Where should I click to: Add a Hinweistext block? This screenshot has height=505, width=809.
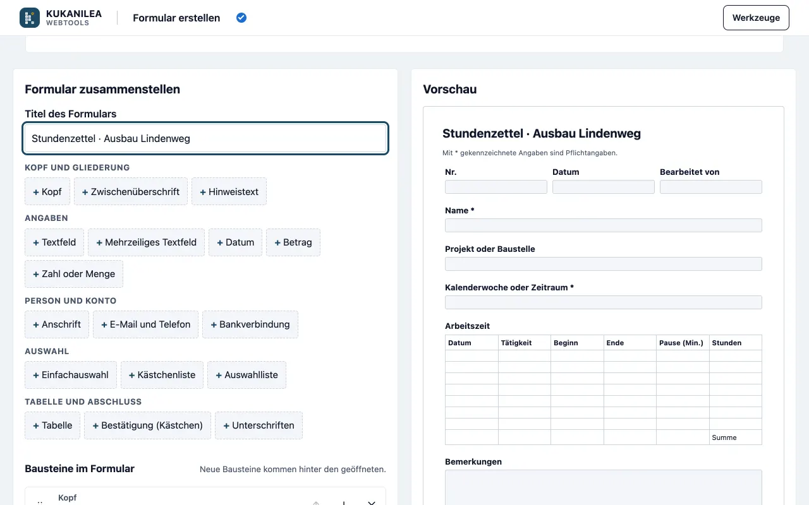(229, 192)
